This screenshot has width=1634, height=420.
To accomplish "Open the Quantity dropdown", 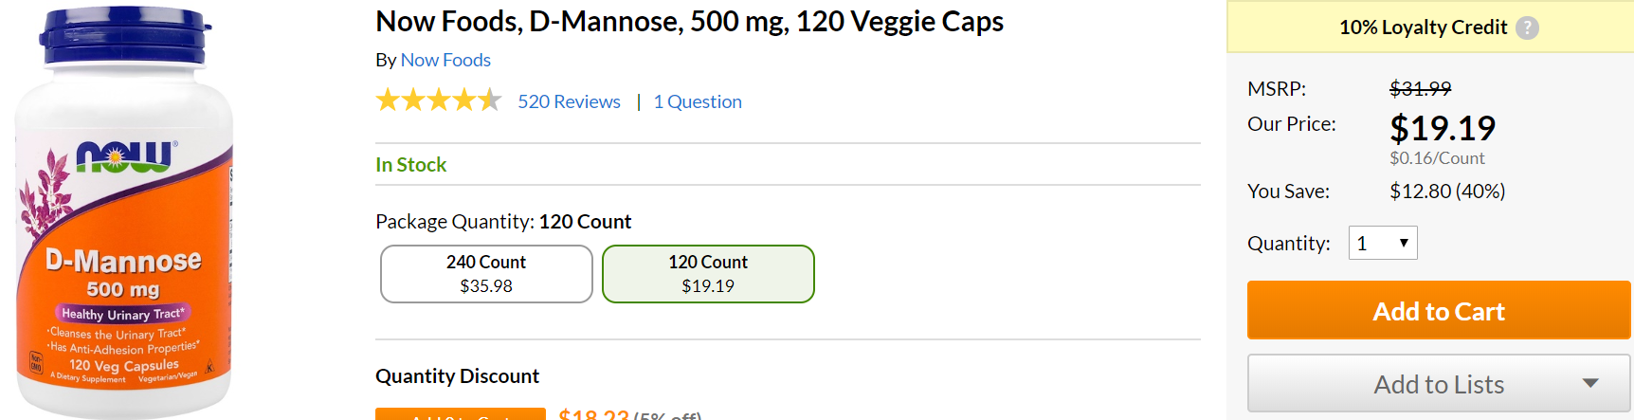I will pyautogui.click(x=1383, y=243).
